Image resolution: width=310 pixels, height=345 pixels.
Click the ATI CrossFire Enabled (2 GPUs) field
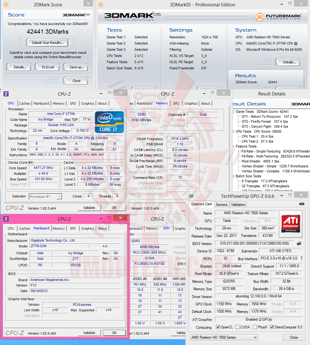point(259,319)
